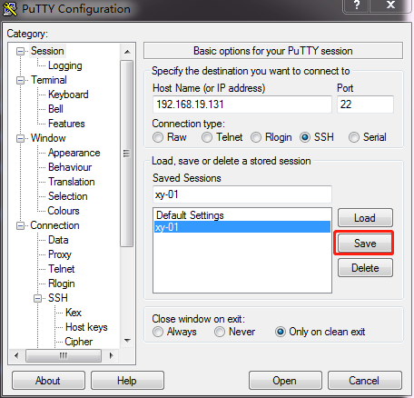This screenshot has height=398, width=414.
Task: Open the Cipher settings category
Action: tap(79, 342)
